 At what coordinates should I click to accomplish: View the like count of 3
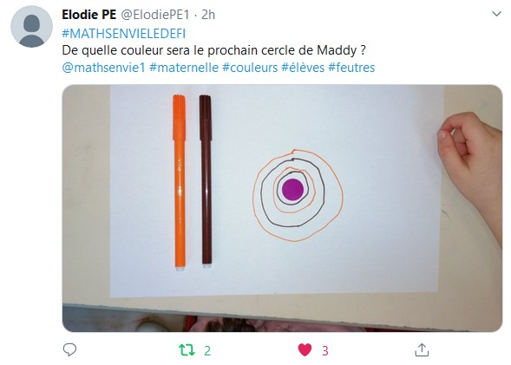click(325, 350)
